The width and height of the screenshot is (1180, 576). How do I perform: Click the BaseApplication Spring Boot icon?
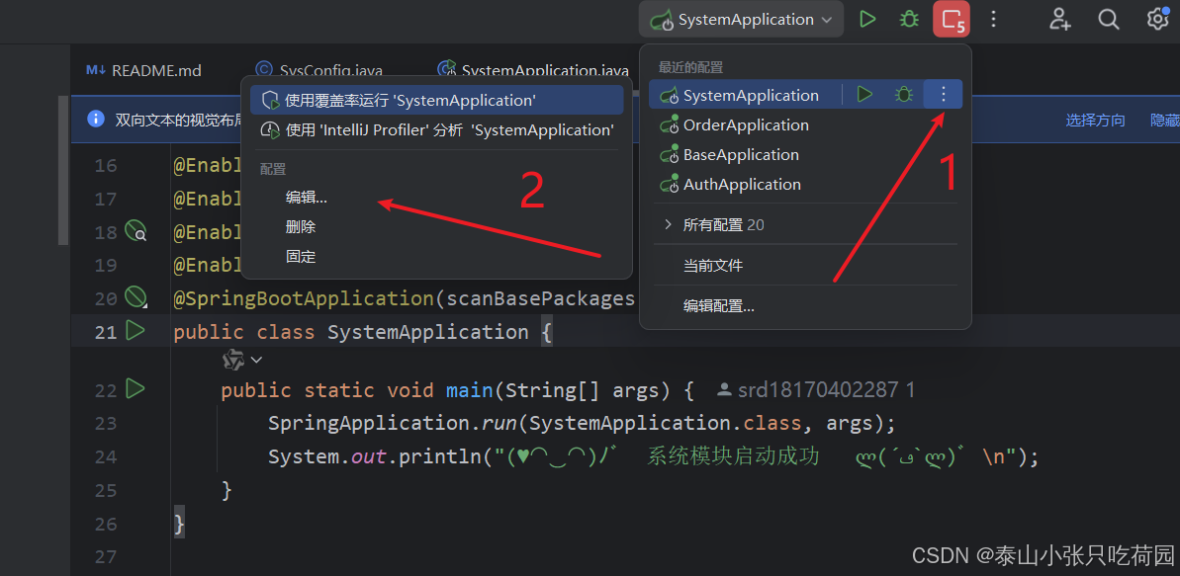tap(669, 155)
